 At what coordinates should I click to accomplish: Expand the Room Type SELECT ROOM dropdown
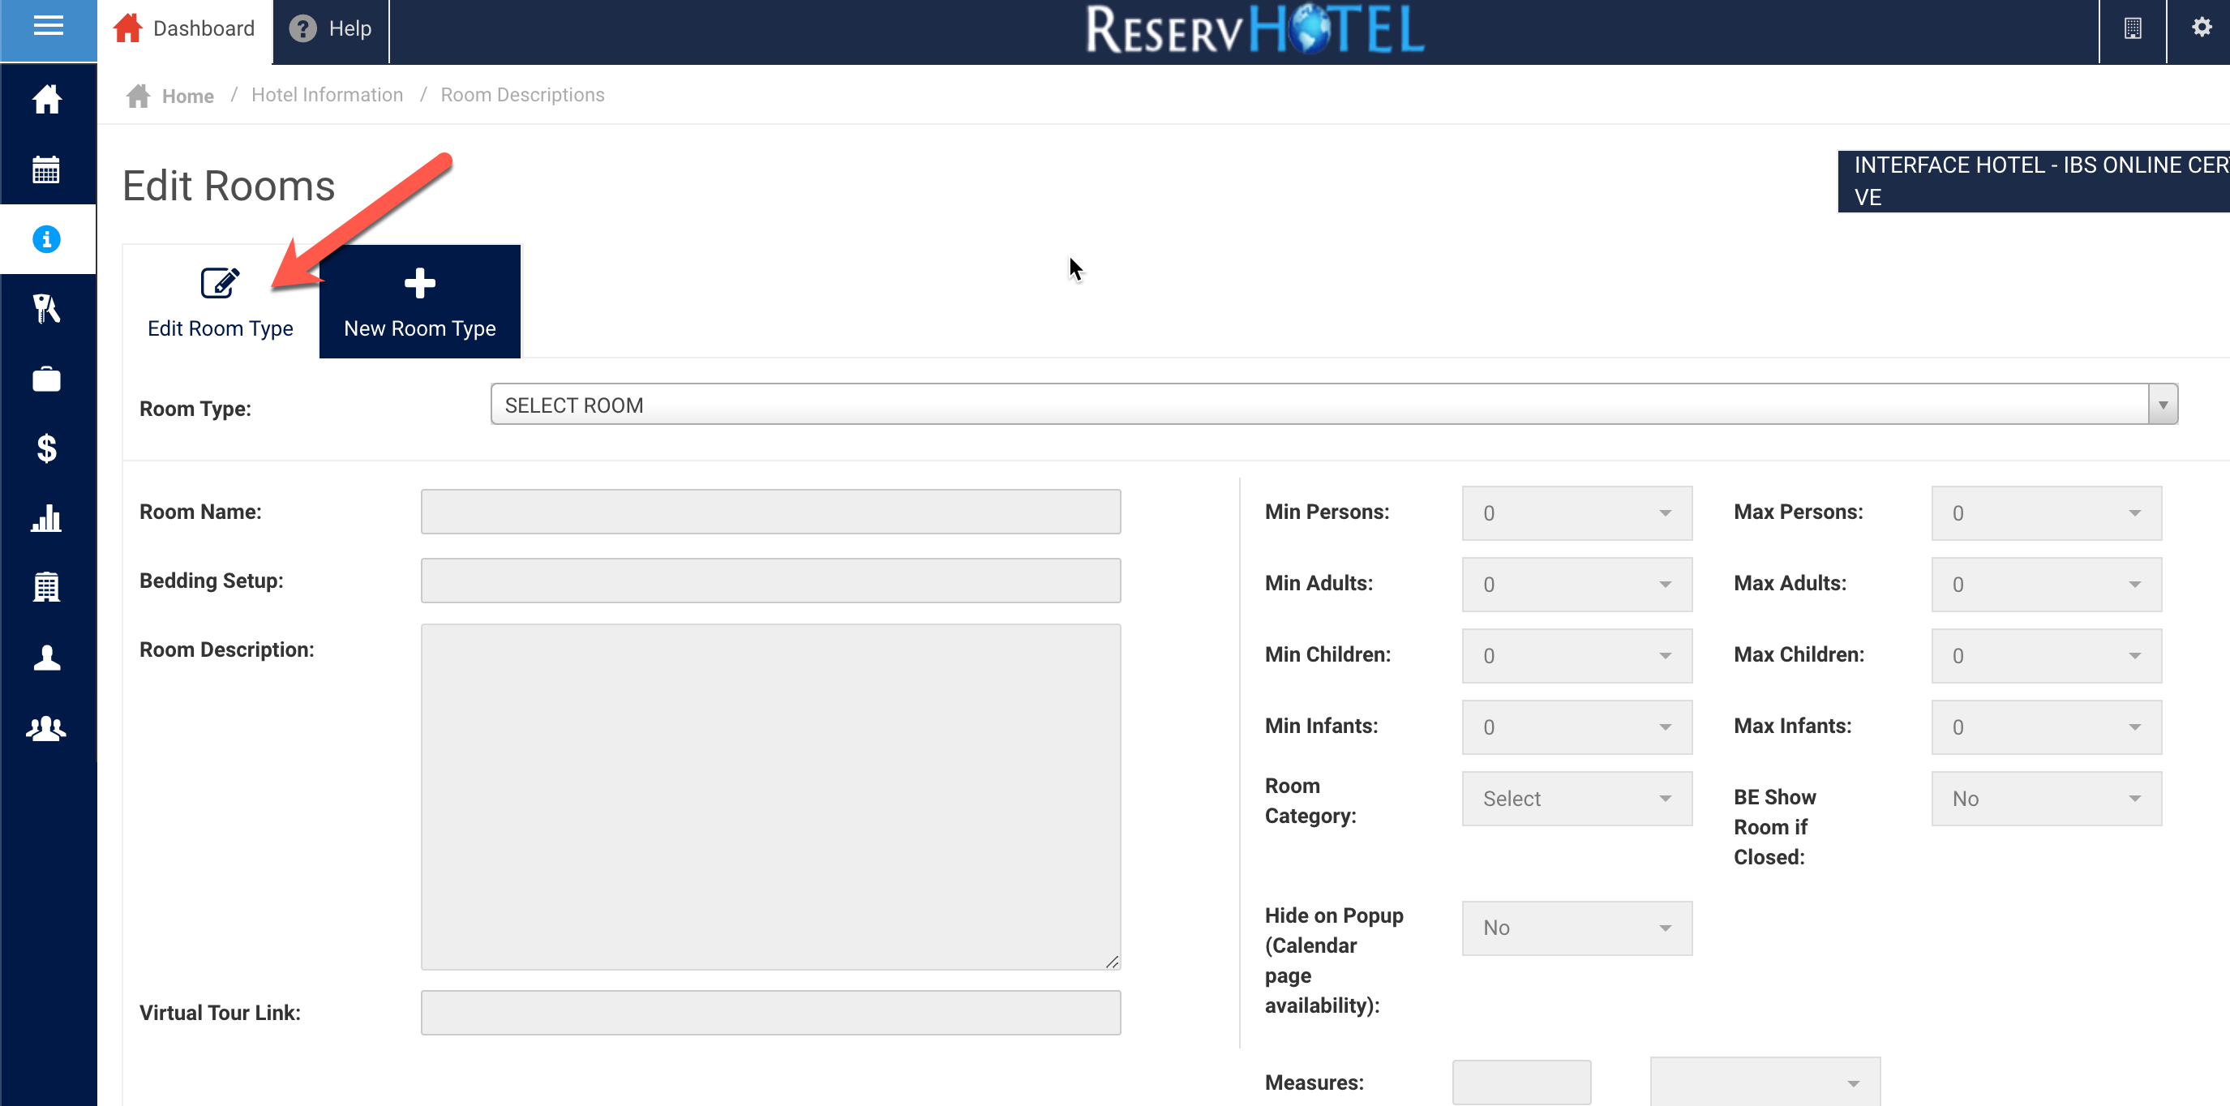click(x=1333, y=405)
